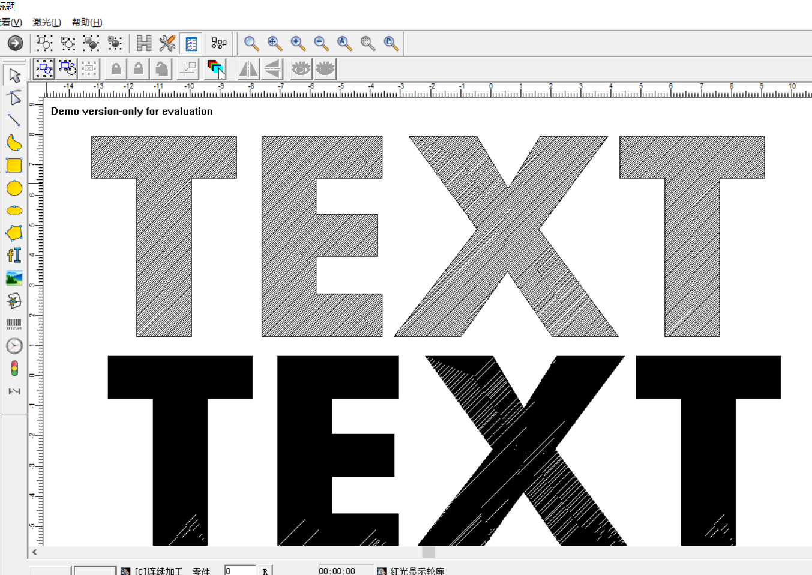Activate the text tool
The width and height of the screenshot is (812, 575).
14,256
